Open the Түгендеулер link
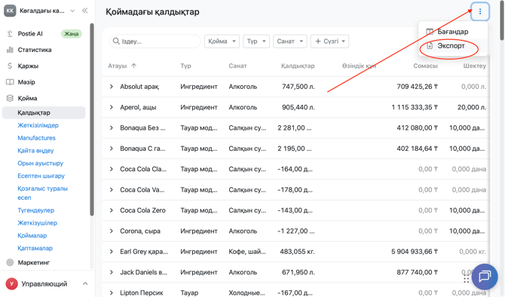 (x=35, y=210)
